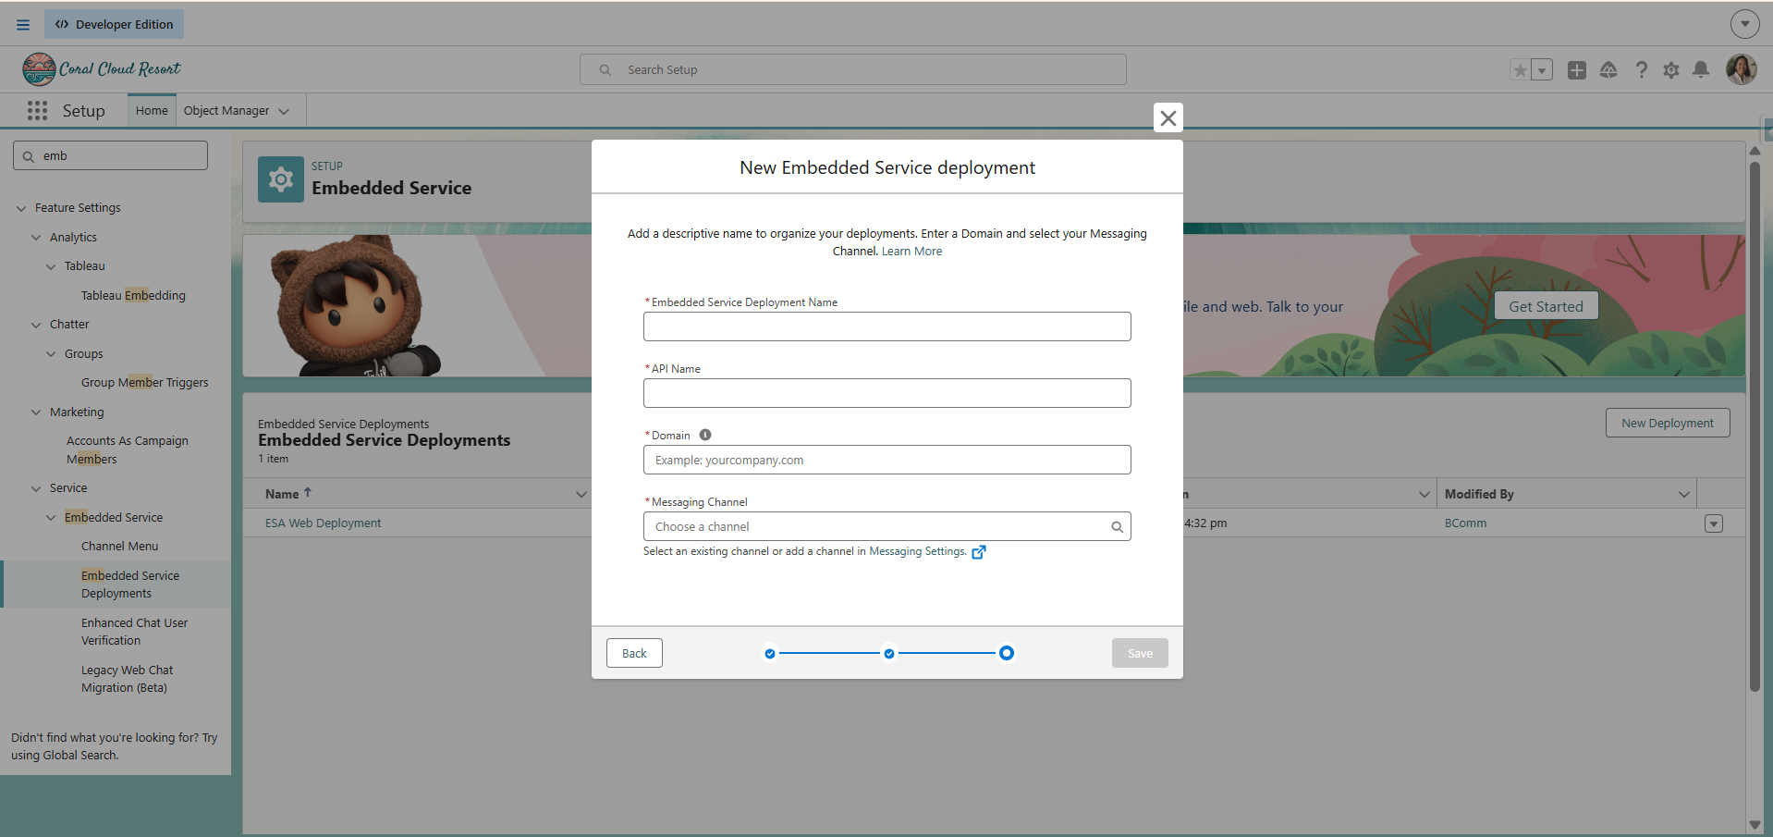Focus the Embedded Service Deployment Name field
This screenshot has height=837, width=1773.
click(x=887, y=326)
